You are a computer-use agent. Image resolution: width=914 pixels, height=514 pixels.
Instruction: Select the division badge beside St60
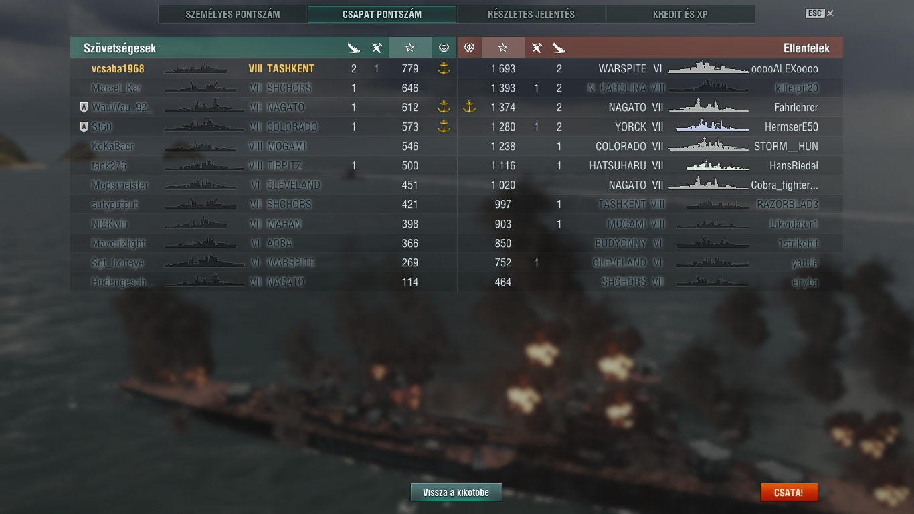[84, 126]
